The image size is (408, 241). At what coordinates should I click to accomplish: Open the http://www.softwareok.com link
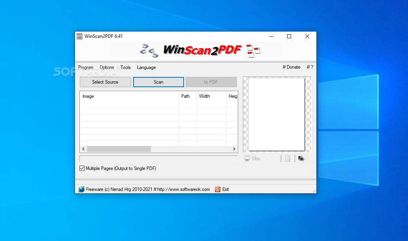pos(183,189)
